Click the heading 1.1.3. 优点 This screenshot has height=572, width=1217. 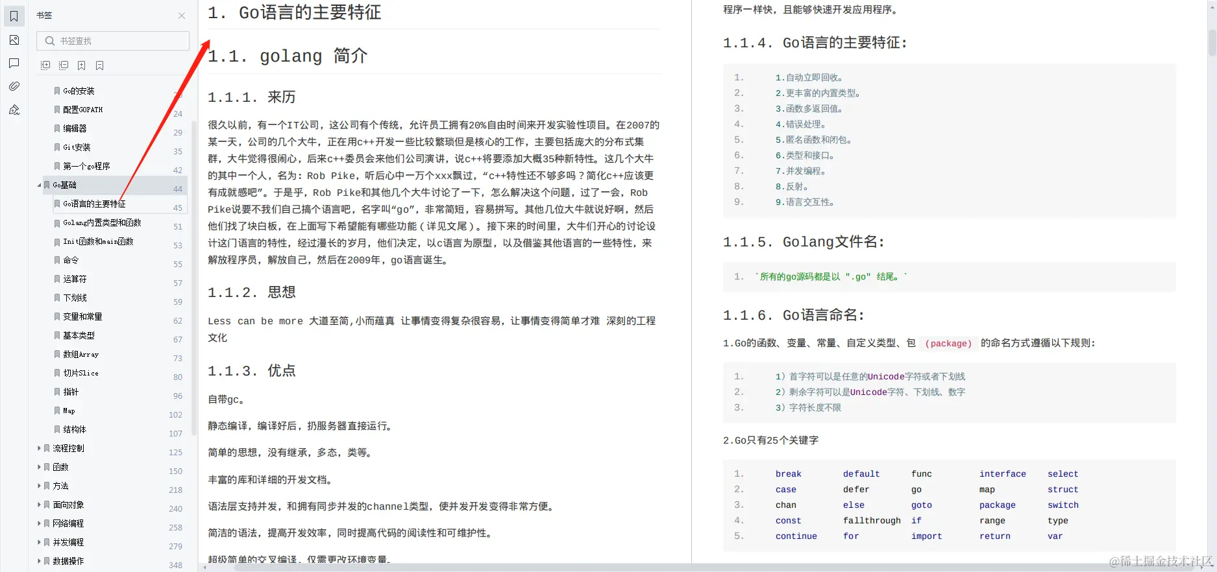[x=252, y=371]
